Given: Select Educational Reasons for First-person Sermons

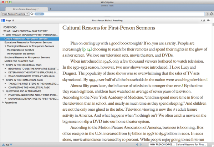Looking at the screenshot, I should coord(28,42).
